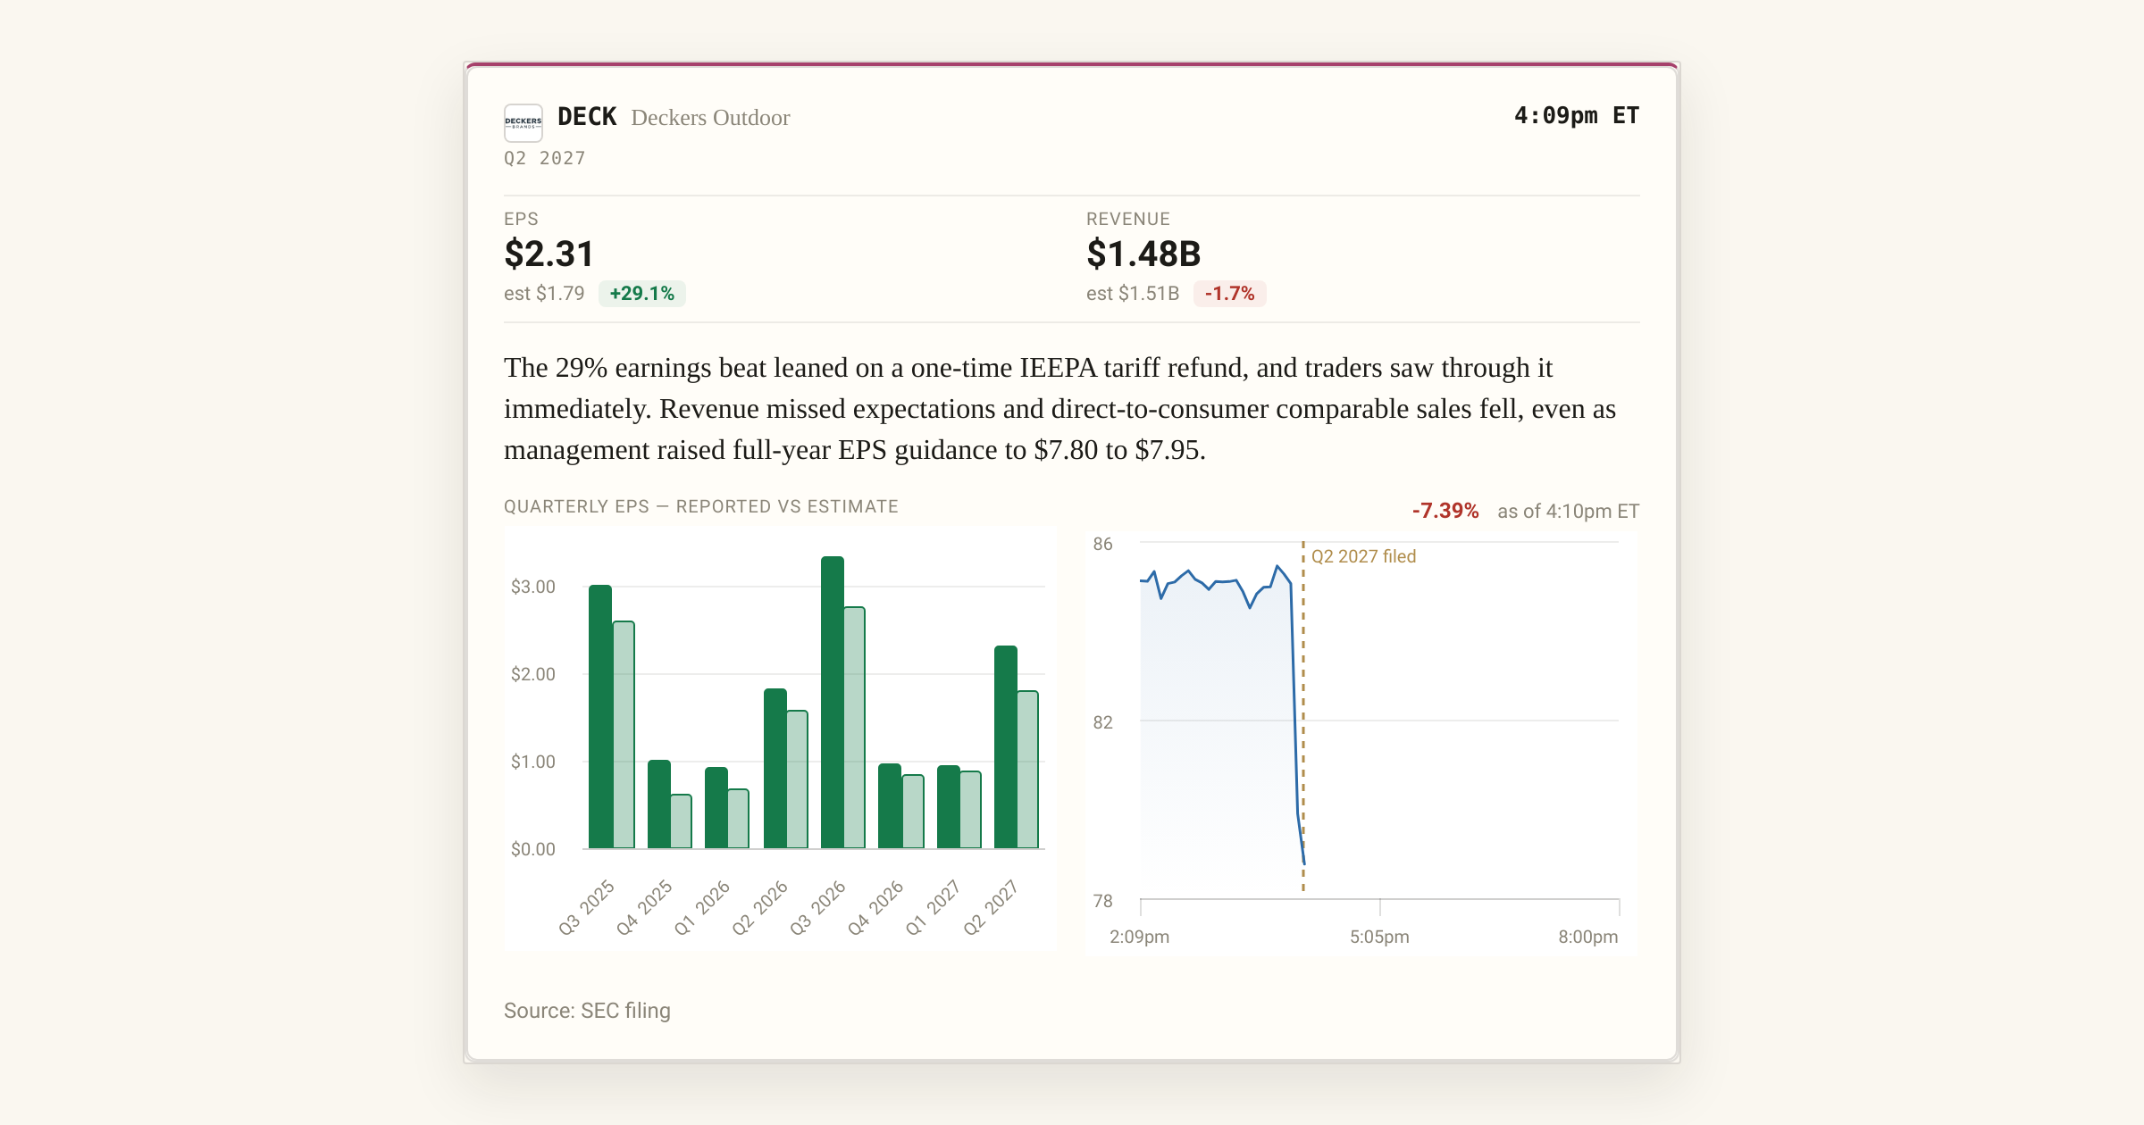This screenshot has width=2144, height=1125.
Task: Click the est $1.79 EPS estimate
Action: click(544, 294)
